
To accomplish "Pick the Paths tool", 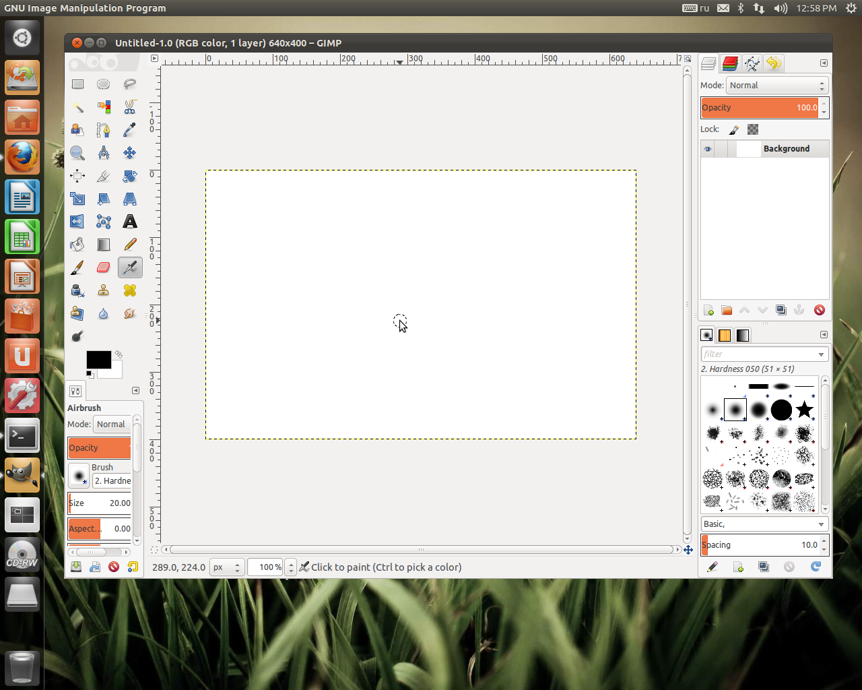I will (103, 130).
